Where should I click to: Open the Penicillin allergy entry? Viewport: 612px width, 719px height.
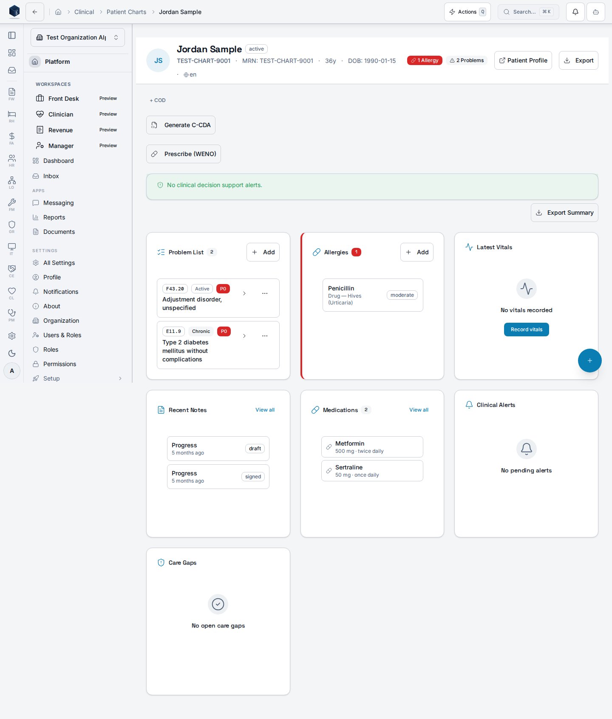point(373,295)
